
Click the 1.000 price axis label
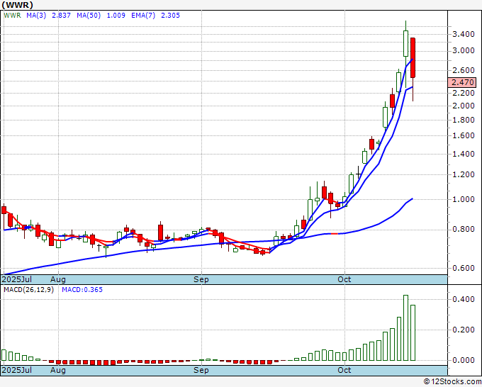coord(464,199)
